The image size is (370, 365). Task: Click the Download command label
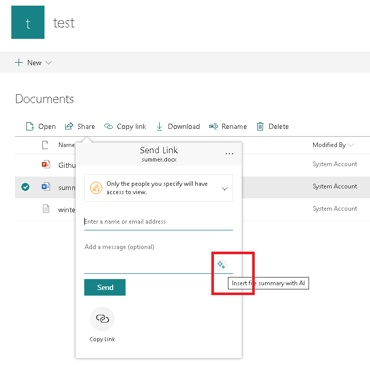184,126
